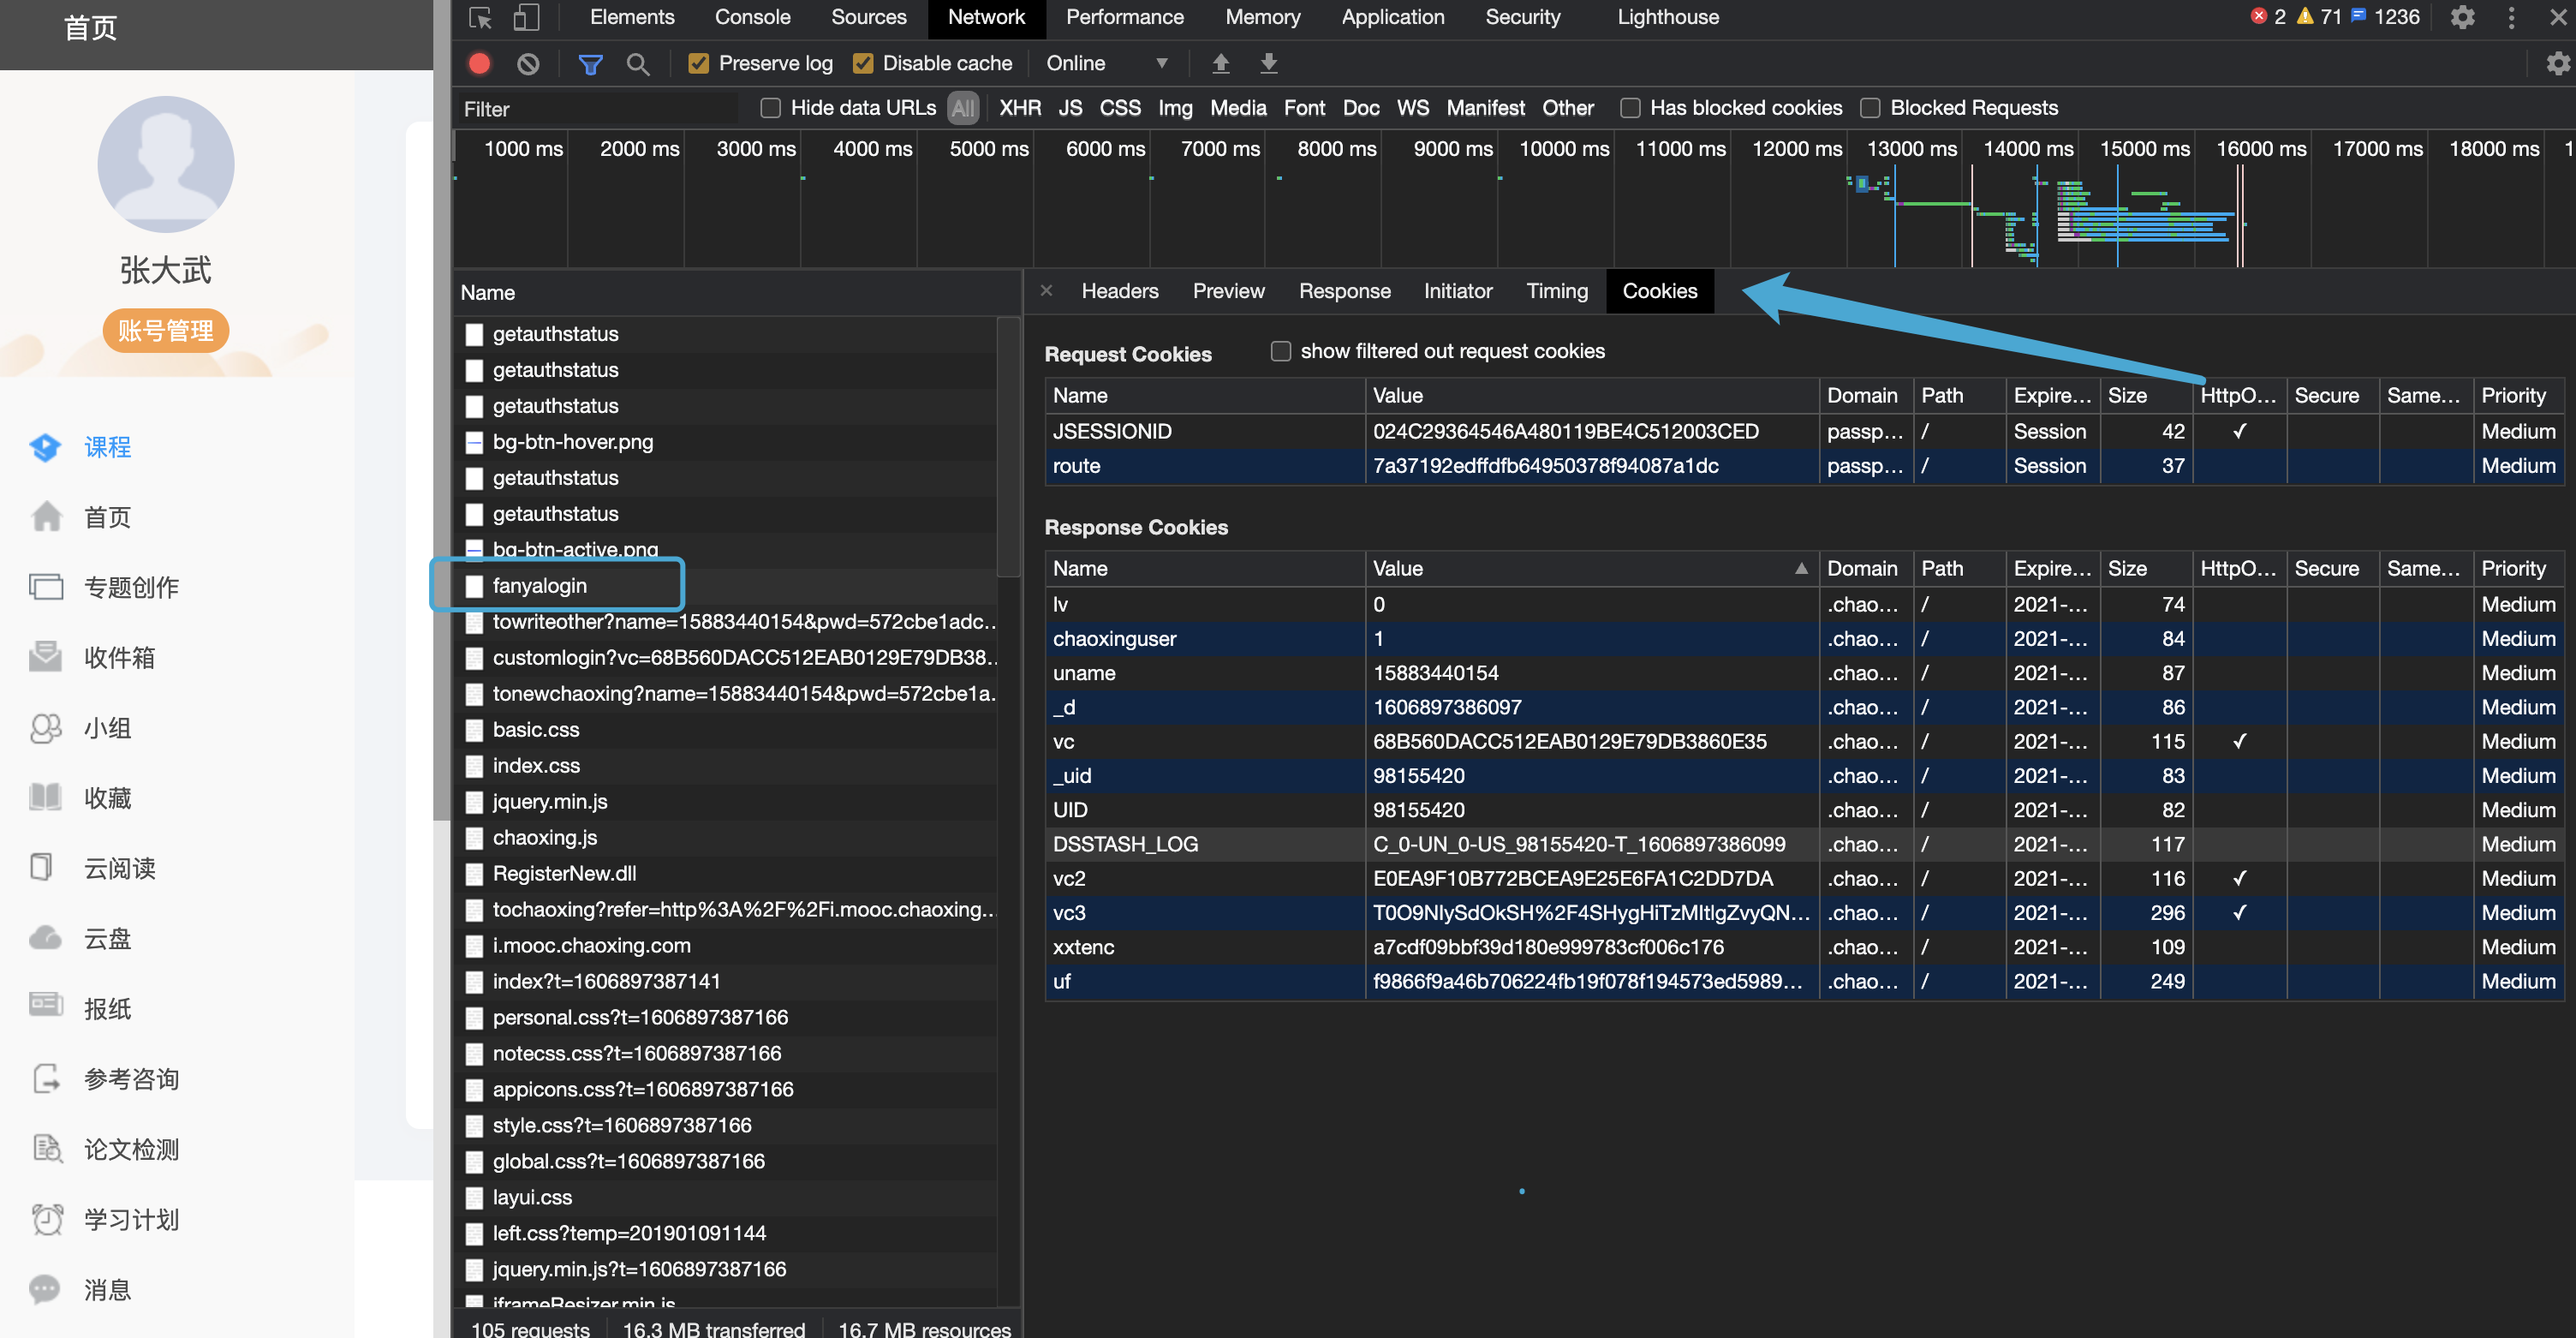The height and width of the screenshot is (1338, 2576).
Task: Click the record network log button
Action: (479, 63)
